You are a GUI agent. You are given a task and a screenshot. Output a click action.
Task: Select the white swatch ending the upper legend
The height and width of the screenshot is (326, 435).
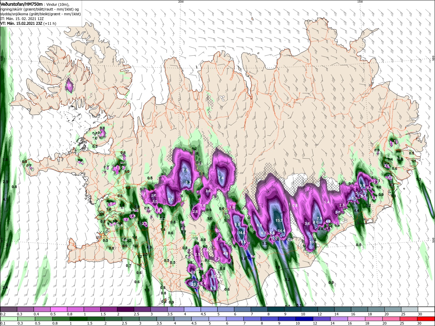point(426,309)
